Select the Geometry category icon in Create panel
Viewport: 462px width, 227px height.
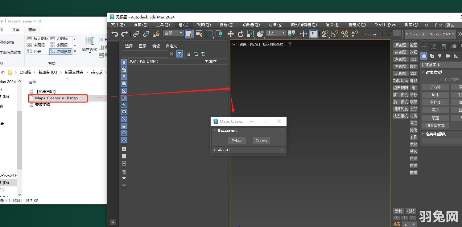point(424,56)
